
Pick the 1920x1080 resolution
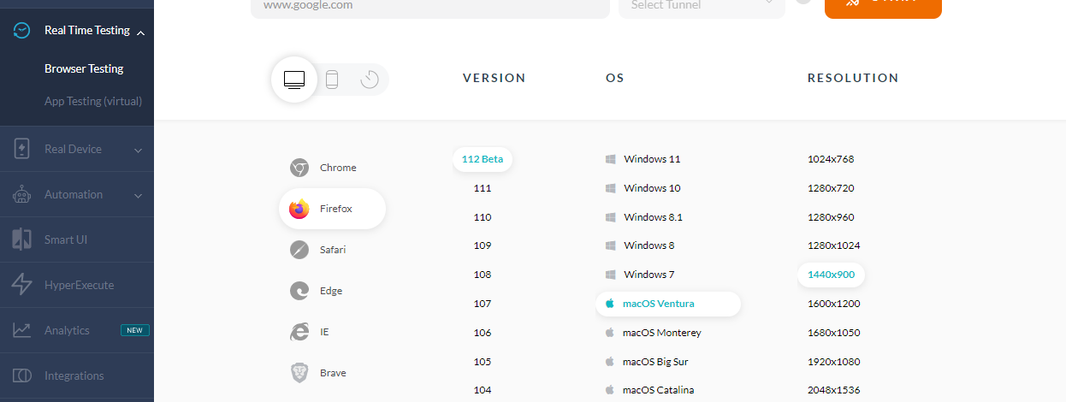tap(833, 362)
